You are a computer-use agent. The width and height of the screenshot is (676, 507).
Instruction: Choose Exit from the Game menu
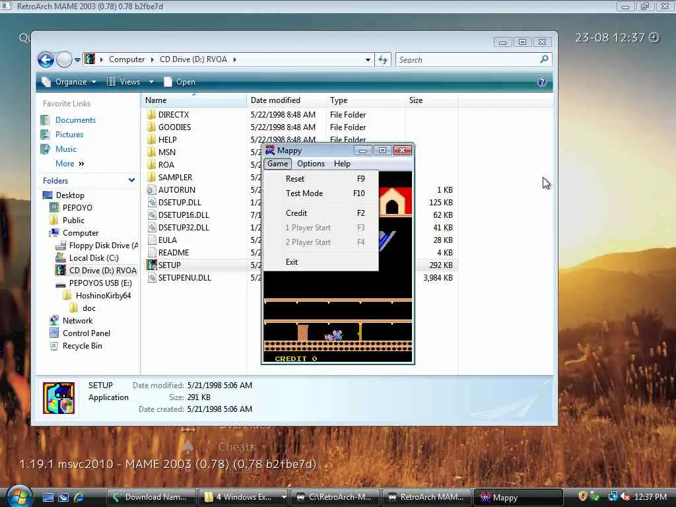pos(321,262)
